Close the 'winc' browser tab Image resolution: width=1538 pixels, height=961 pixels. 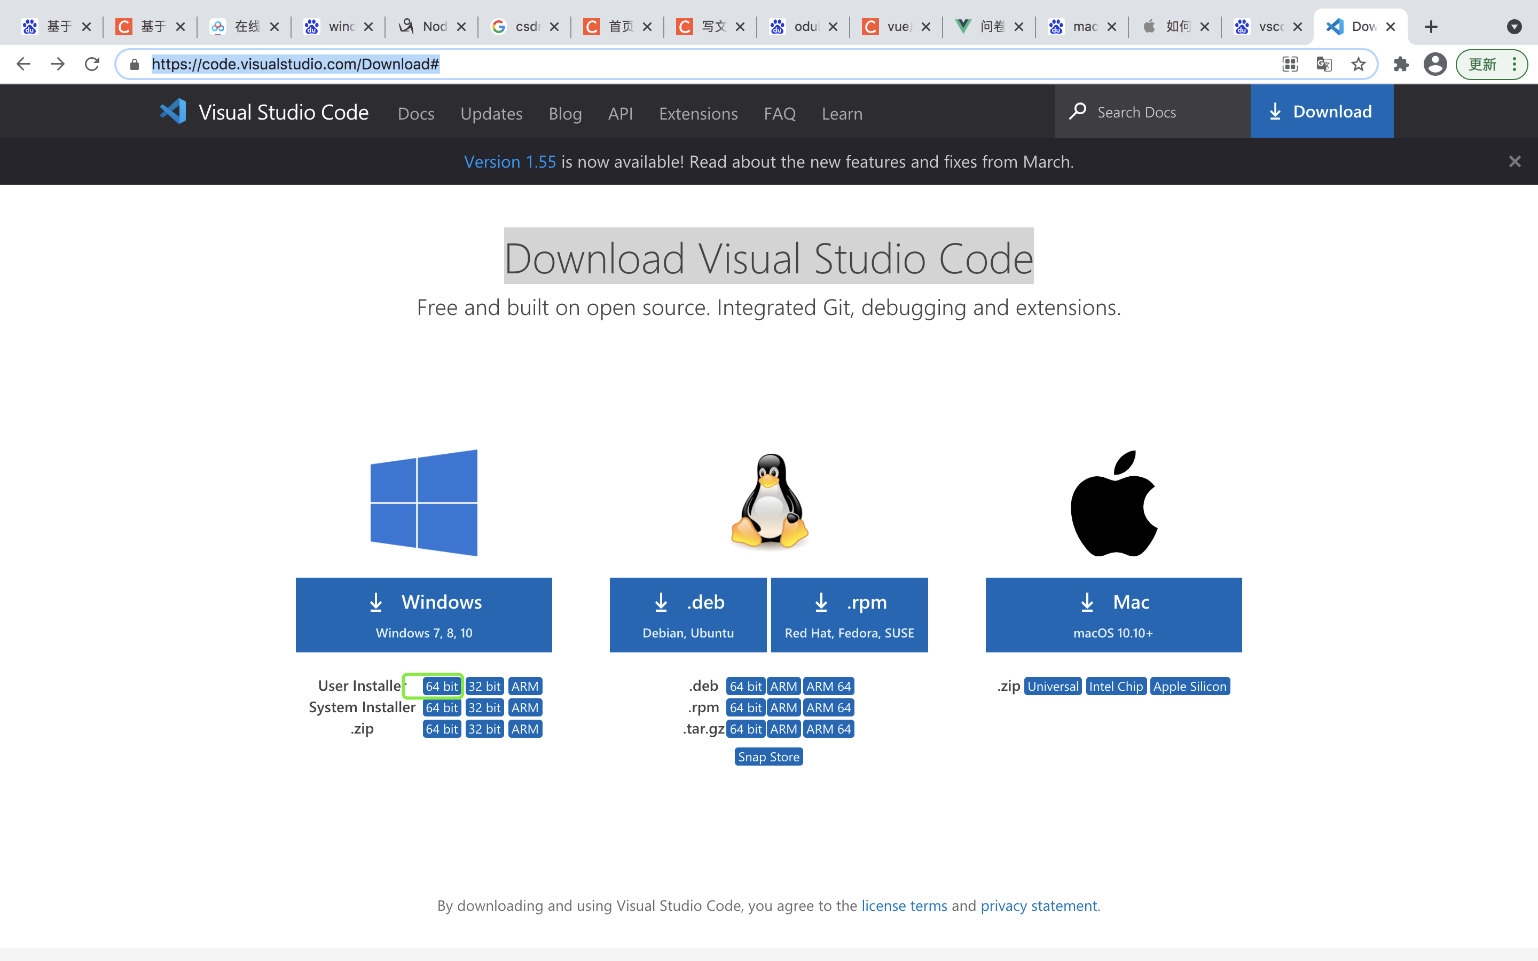click(368, 27)
